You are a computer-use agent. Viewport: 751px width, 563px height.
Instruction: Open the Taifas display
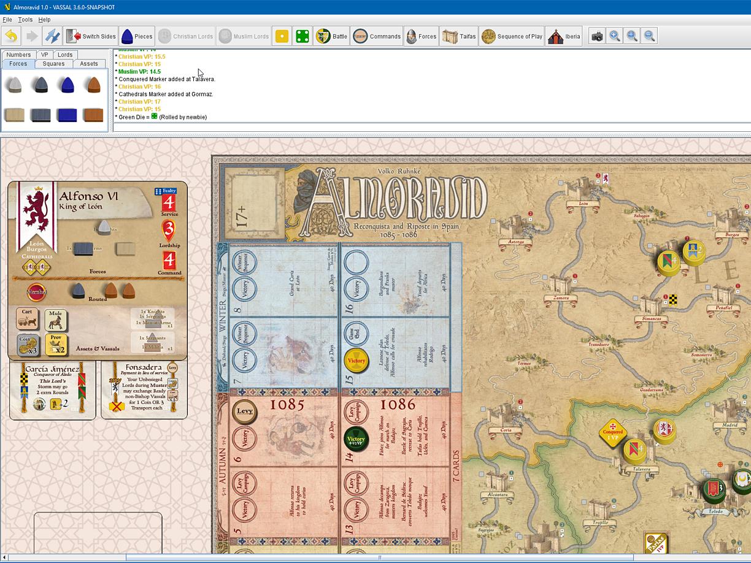click(x=458, y=36)
